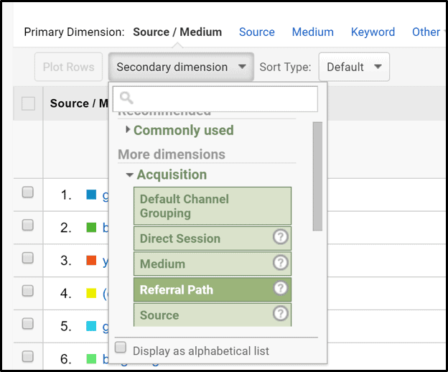This screenshot has width=448, height=372.
Task: Select Referral Path dimension
Action: click(213, 289)
